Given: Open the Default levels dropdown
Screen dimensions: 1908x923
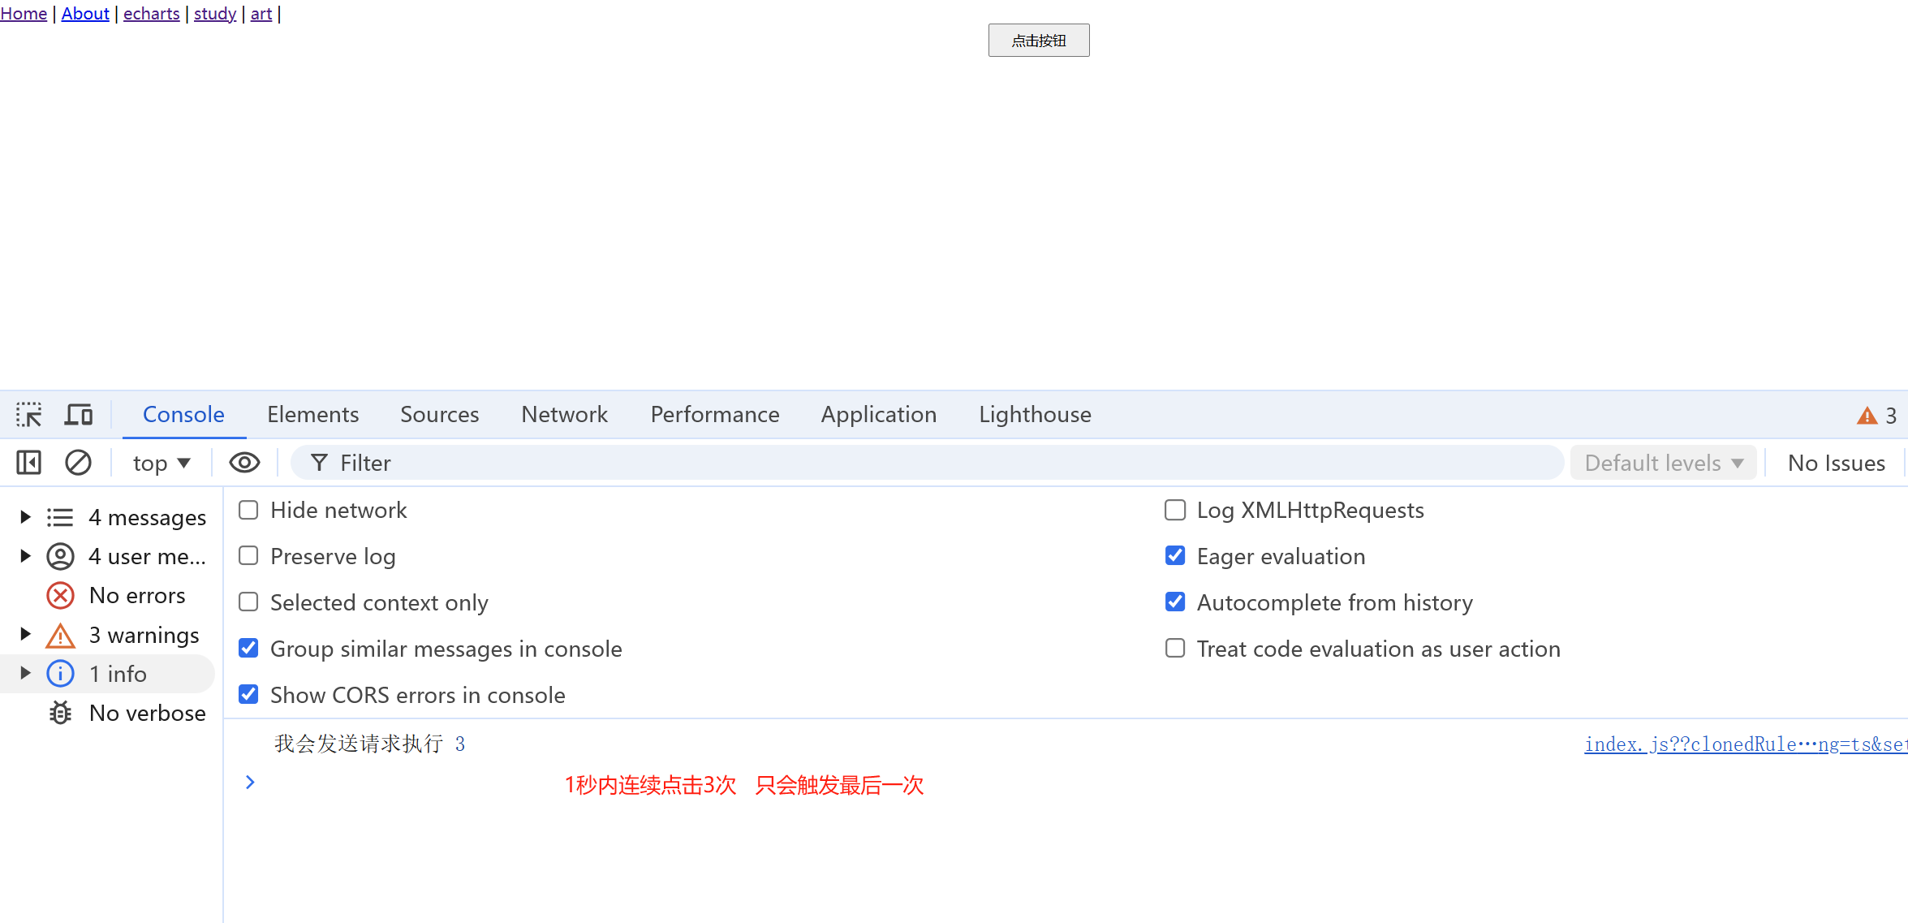Looking at the screenshot, I should 1663,463.
